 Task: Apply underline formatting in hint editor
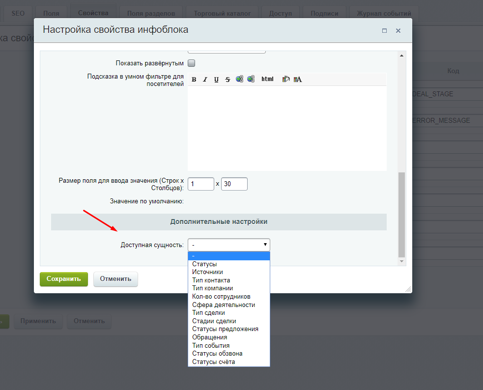216,80
